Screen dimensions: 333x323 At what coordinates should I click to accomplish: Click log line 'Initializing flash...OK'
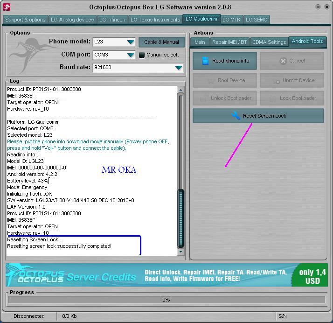click(29, 194)
